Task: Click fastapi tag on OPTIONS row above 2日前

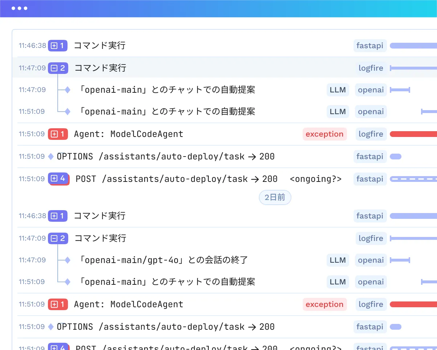Action: coord(370,157)
